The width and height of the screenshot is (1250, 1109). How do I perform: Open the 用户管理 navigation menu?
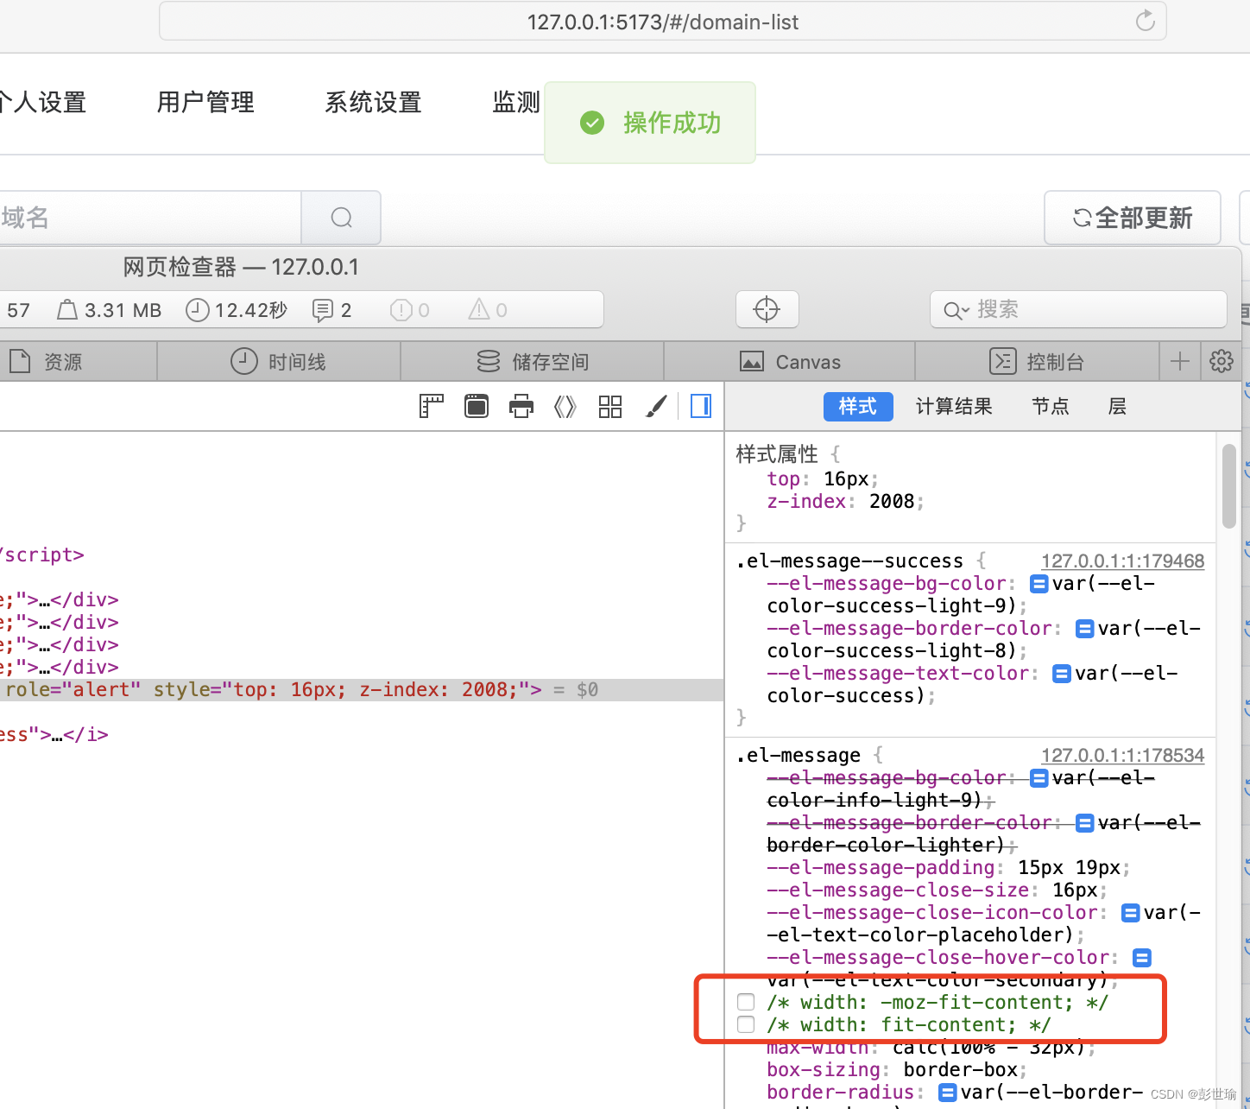coord(205,102)
